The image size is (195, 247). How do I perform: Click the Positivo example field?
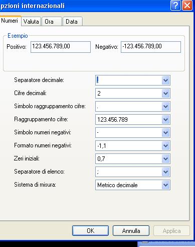coord(61,47)
